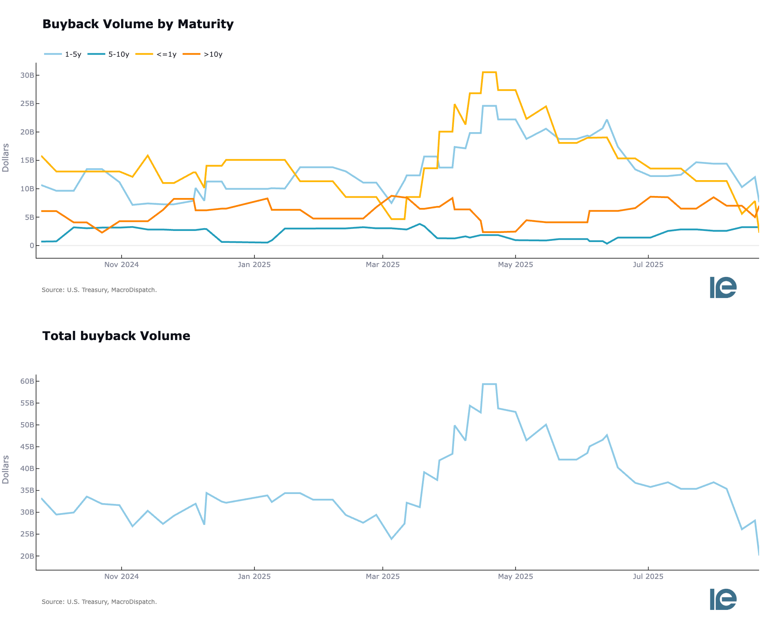Click the logo below the total volume chart
This screenshot has height=619, width=775.
[x=723, y=599]
